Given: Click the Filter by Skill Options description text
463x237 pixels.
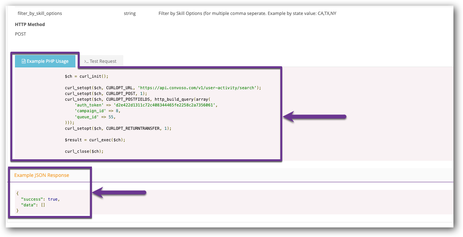Looking at the screenshot, I should [x=247, y=13].
